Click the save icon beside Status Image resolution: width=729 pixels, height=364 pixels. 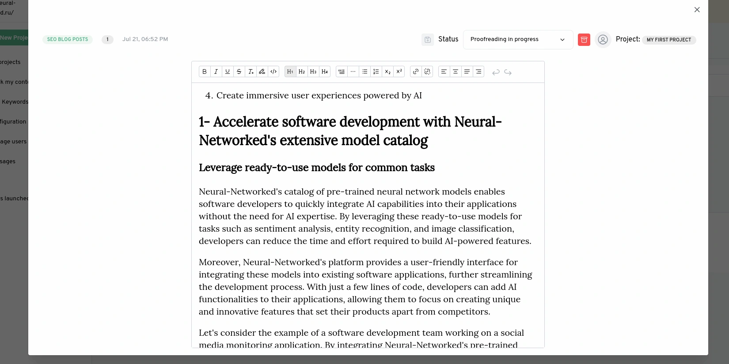[427, 40]
